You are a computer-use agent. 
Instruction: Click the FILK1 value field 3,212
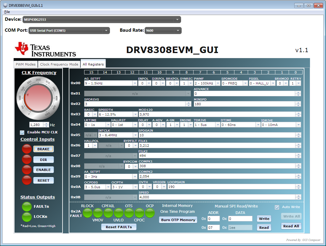tap(217, 146)
